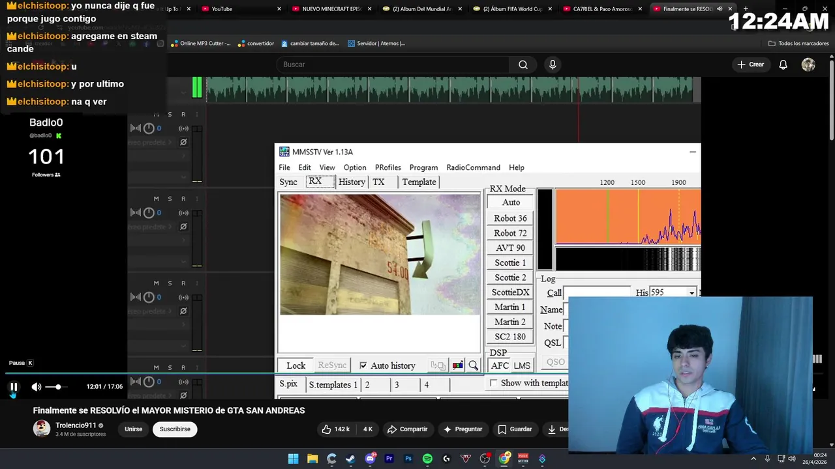Click the received SSTV image preview
Screen dimensions: 835x469
[380, 255]
